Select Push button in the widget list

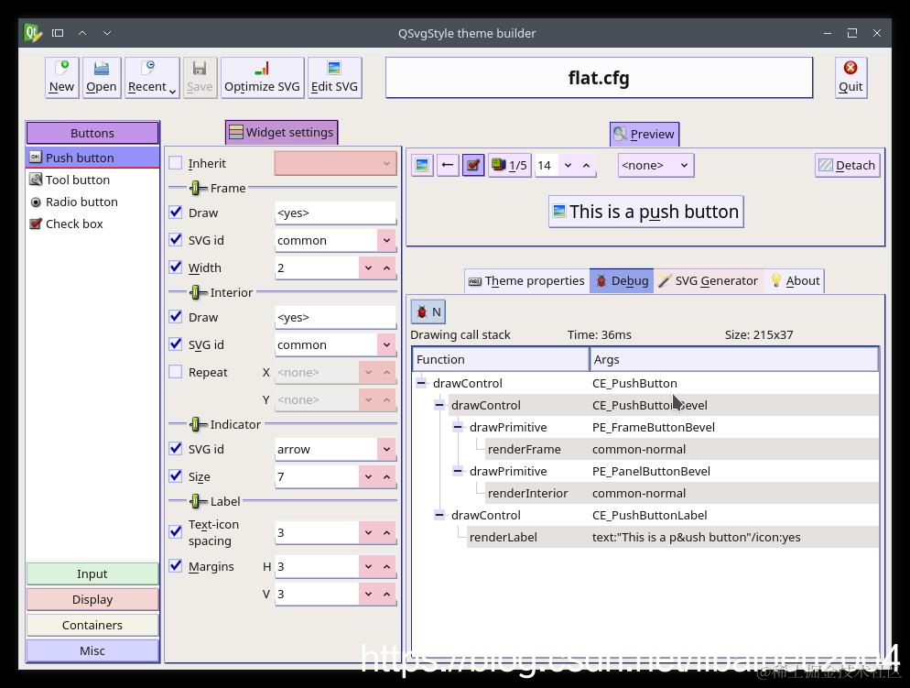(92, 158)
